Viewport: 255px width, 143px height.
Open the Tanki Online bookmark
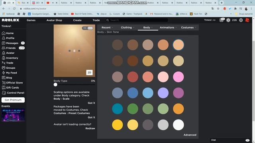61,14
